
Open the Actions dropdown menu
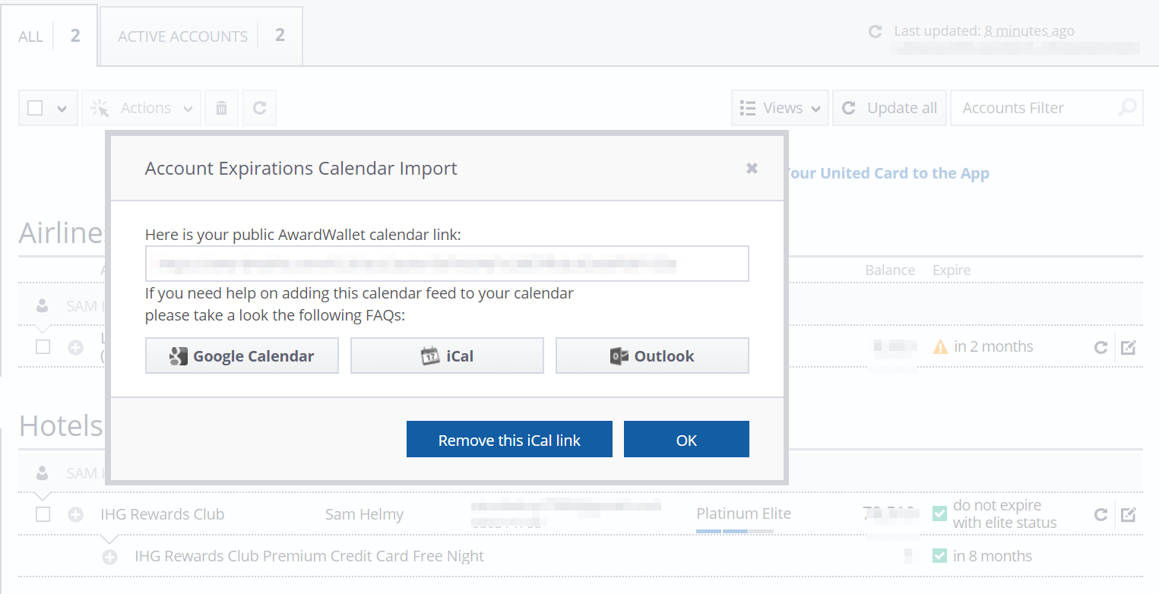(141, 108)
